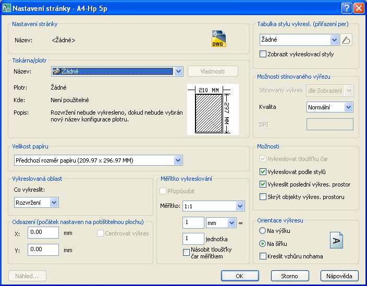Image resolution: width=367 pixels, height=286 pixels.
Task: Close the Nastavení stránky dialog
Action: (359, 8)
